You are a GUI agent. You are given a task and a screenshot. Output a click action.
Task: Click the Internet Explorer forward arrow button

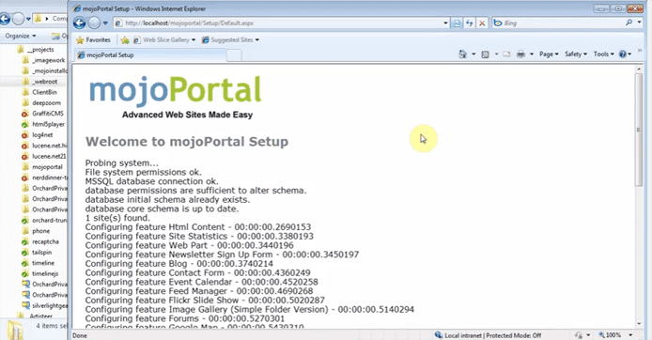[x=94, y=23]
